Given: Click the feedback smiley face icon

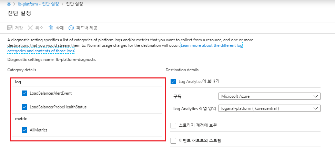Looking at the screenshot, I should coord(71,28).
